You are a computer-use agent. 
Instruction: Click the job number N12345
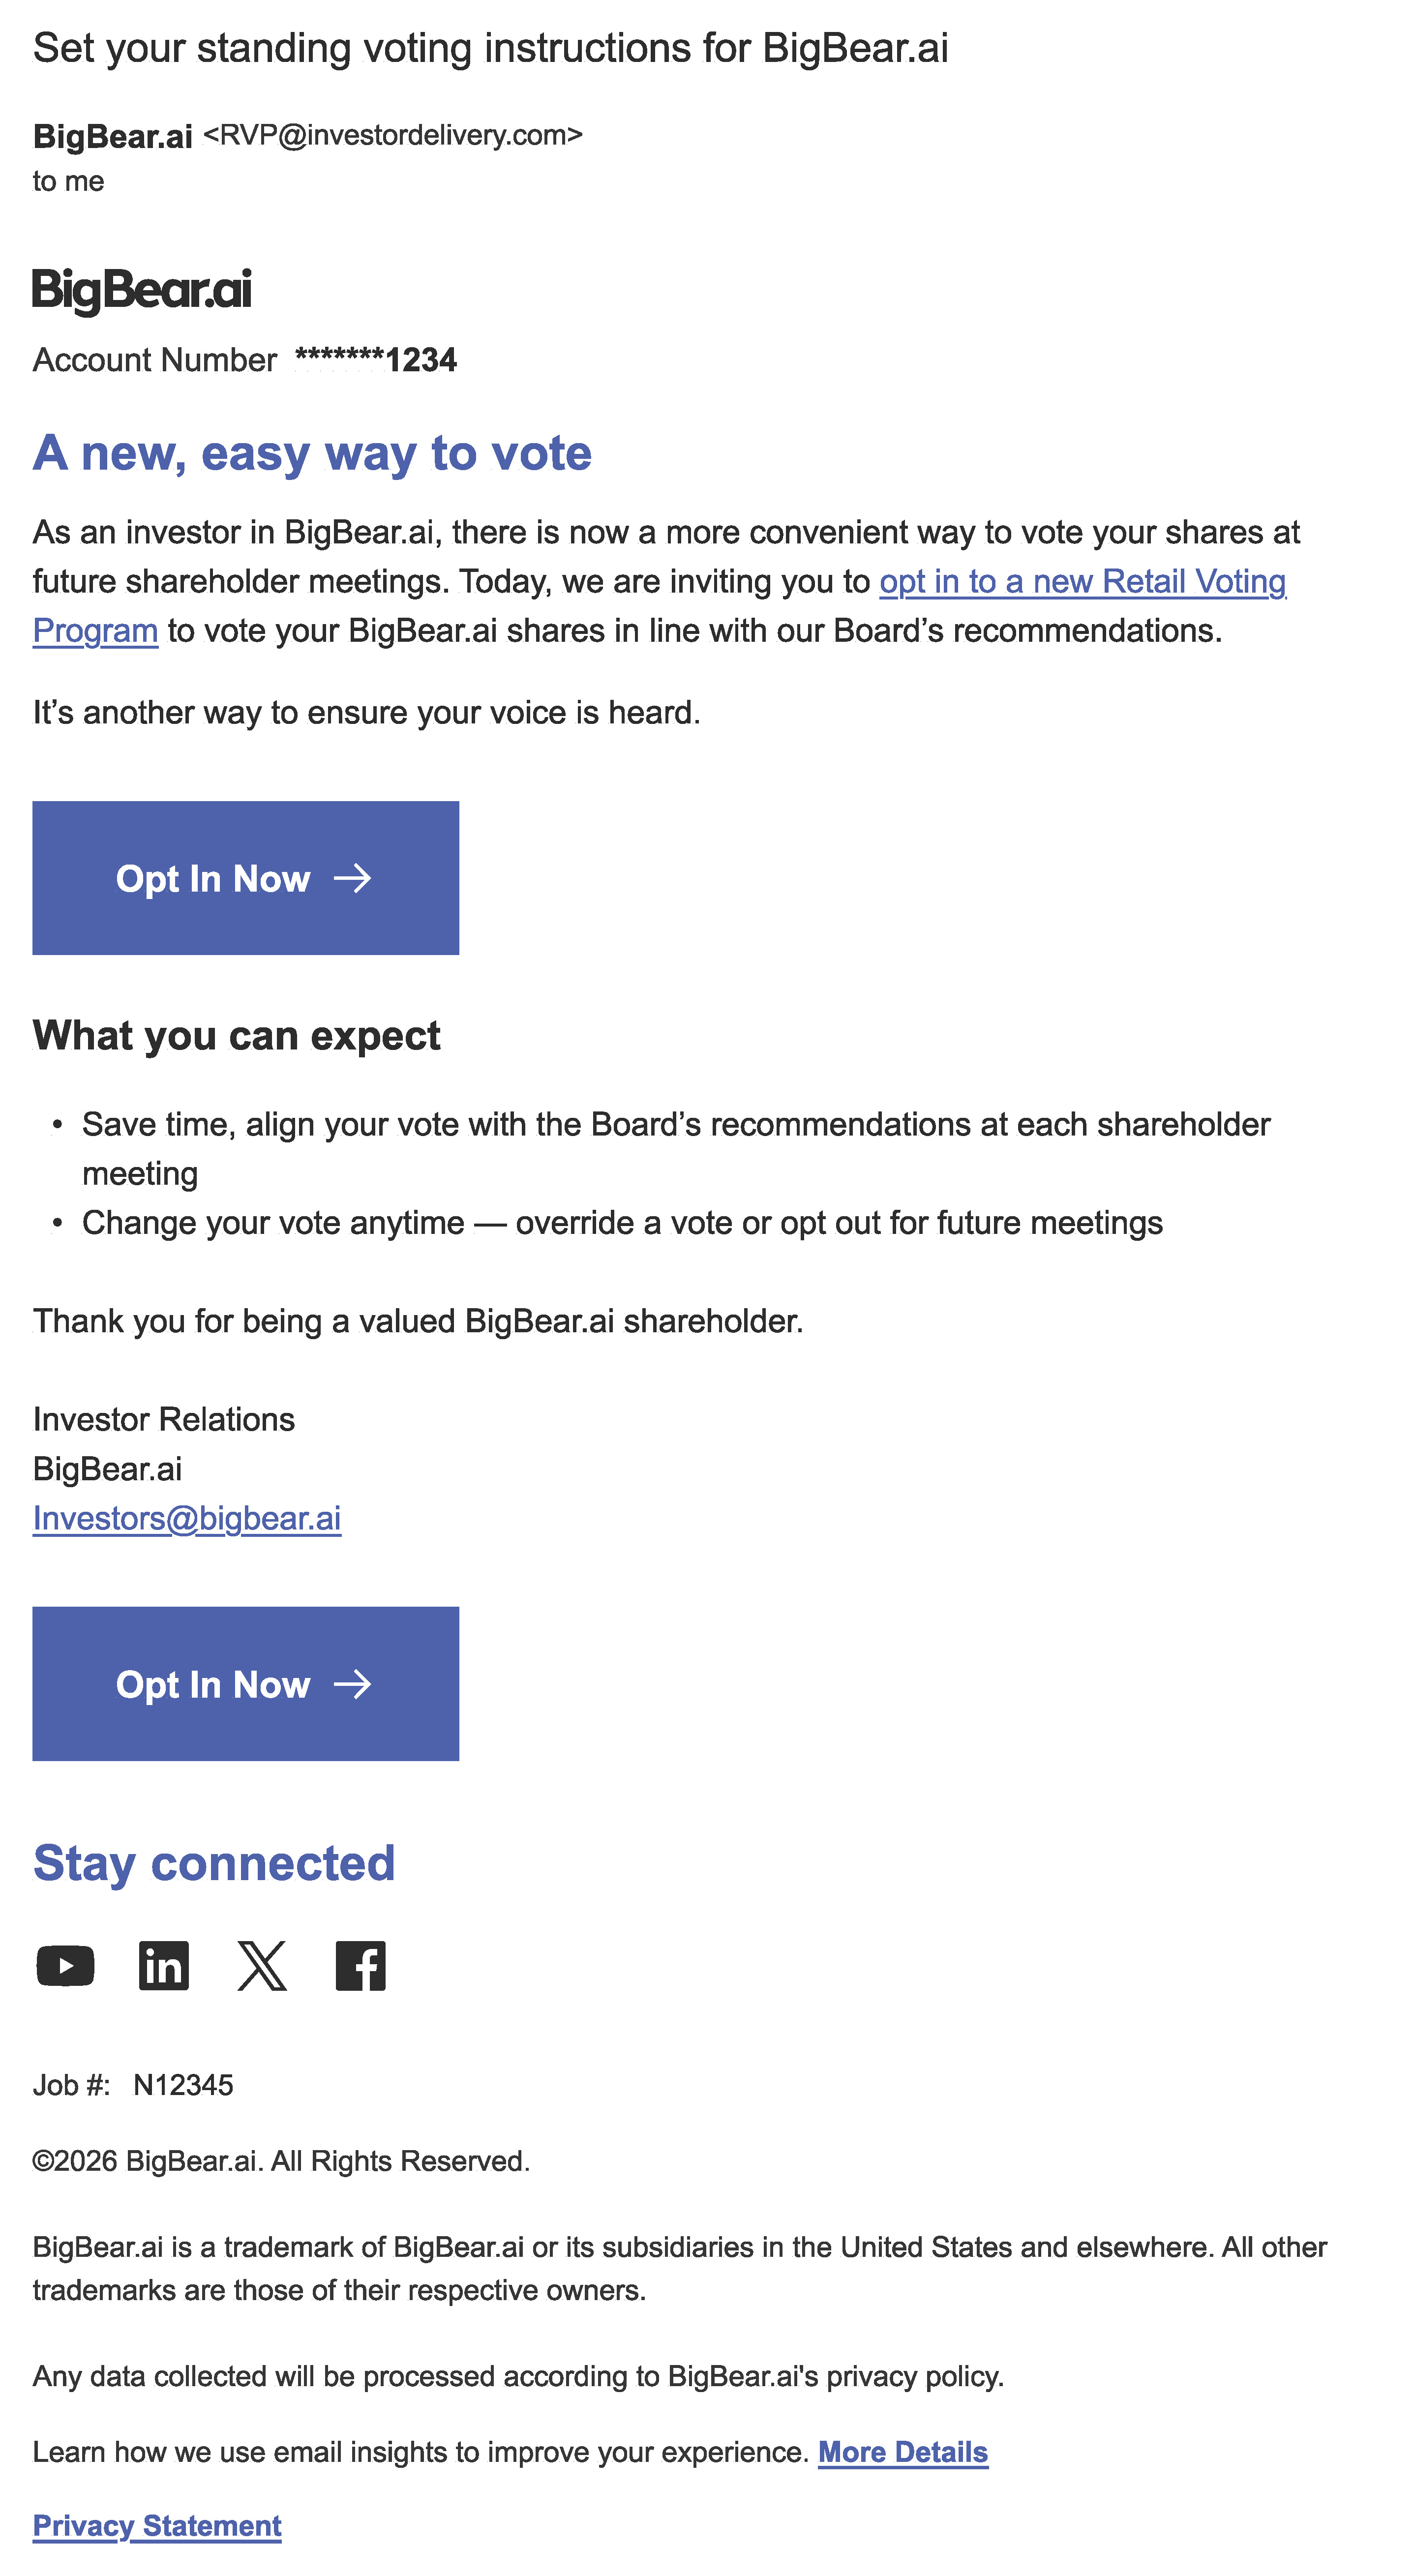click(x=183, y=2085)
